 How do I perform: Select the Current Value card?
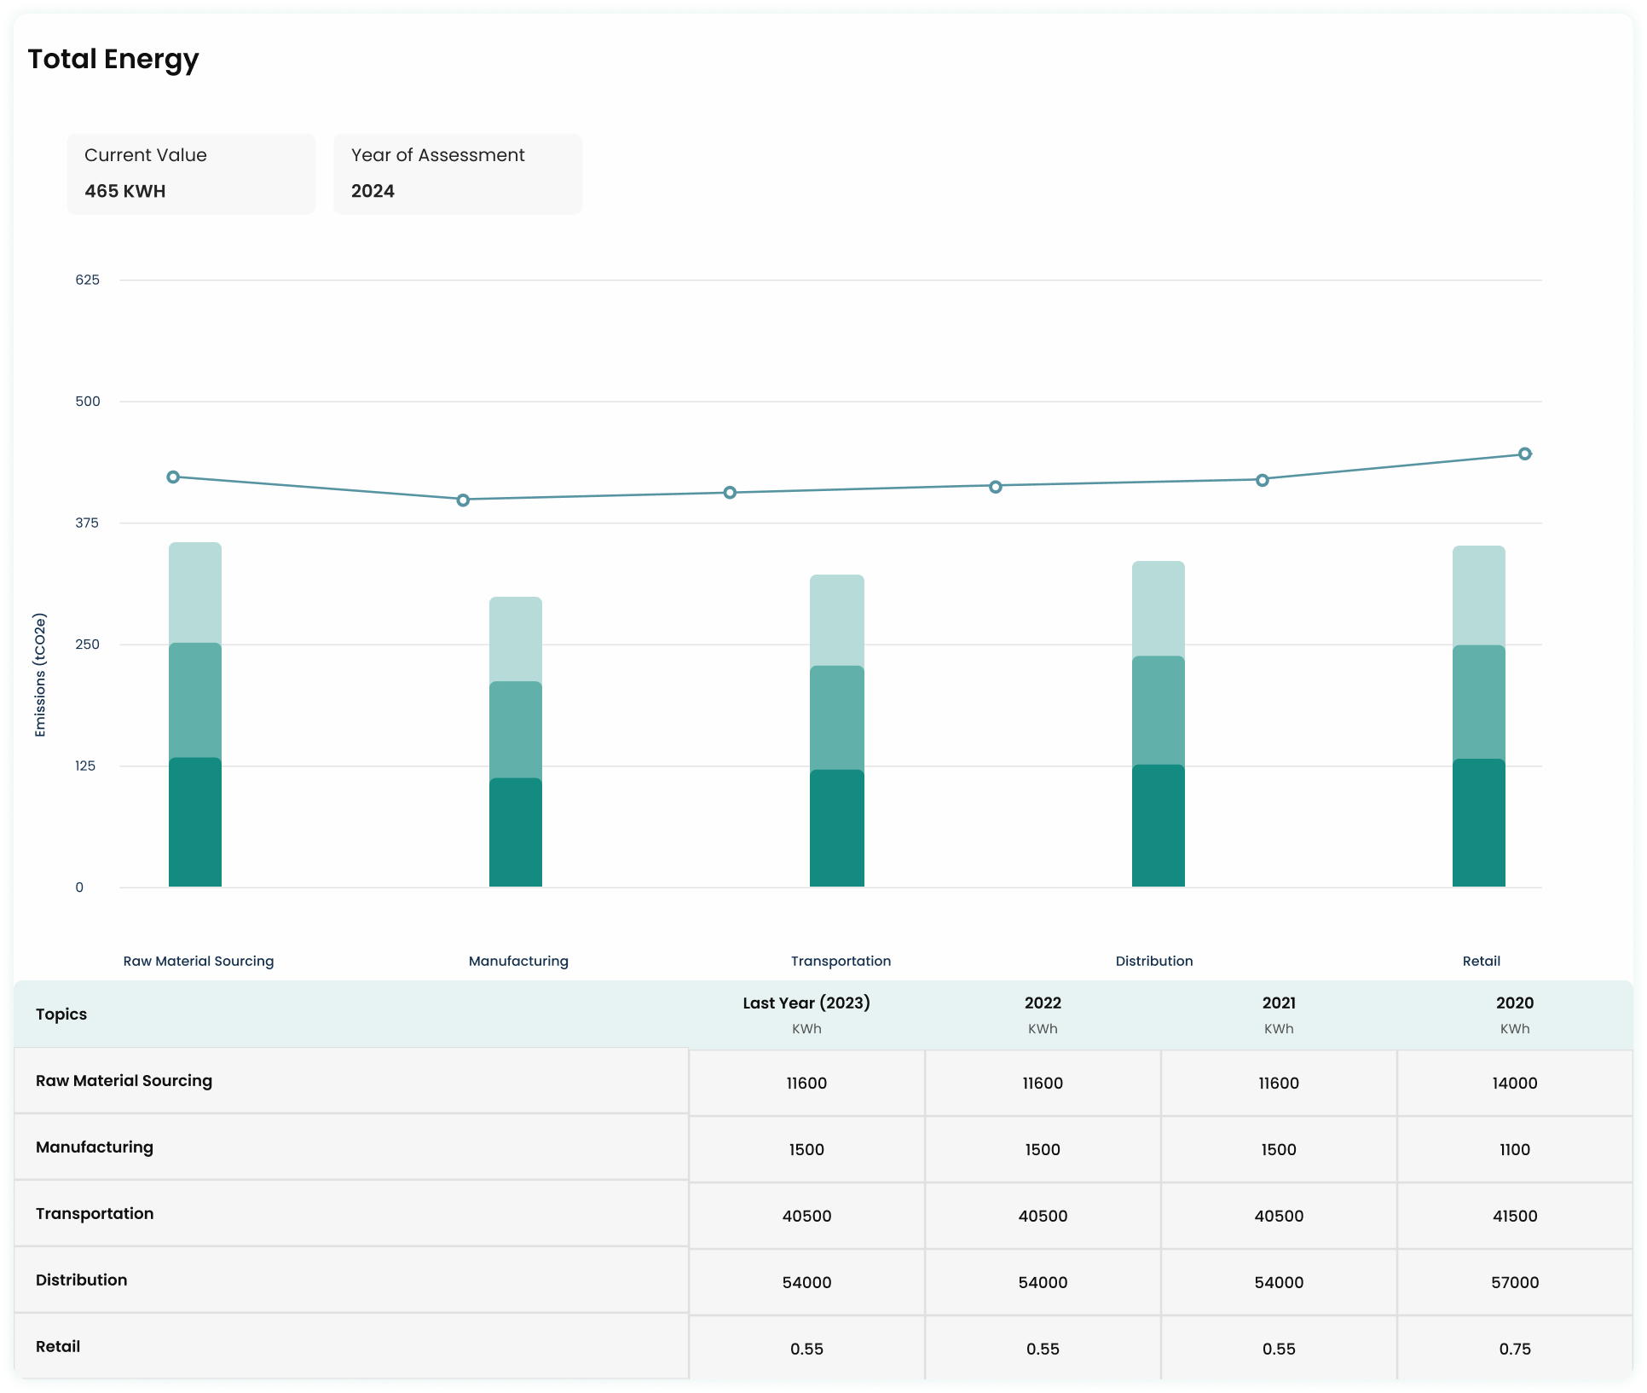tap(191, 173)
